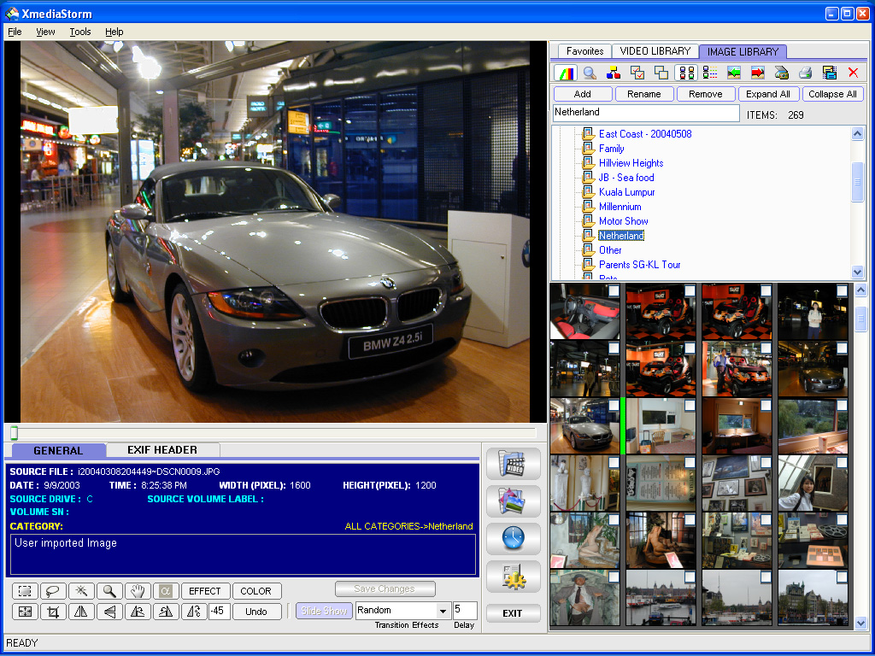Viewport: 875px width, 656px height.
Task: Open the Tools menu
Action: 80,32
